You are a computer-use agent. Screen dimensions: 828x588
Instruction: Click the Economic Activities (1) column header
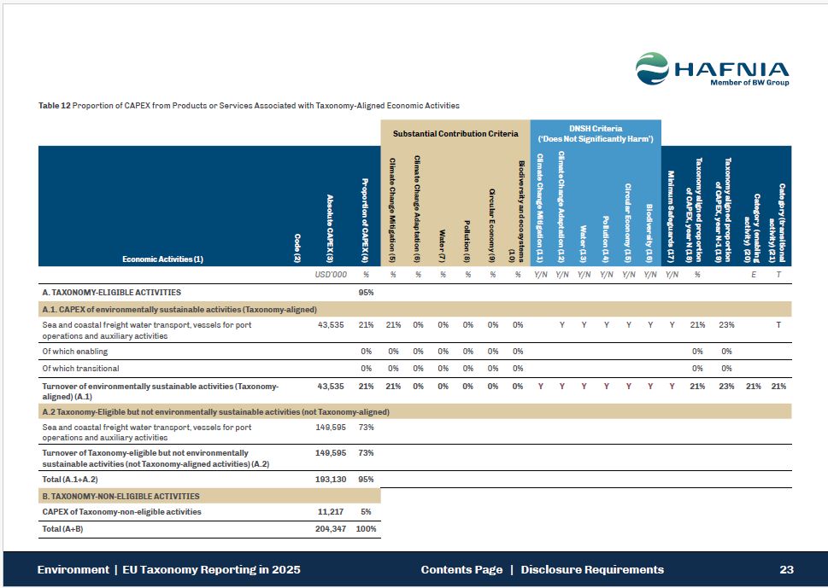162,259
